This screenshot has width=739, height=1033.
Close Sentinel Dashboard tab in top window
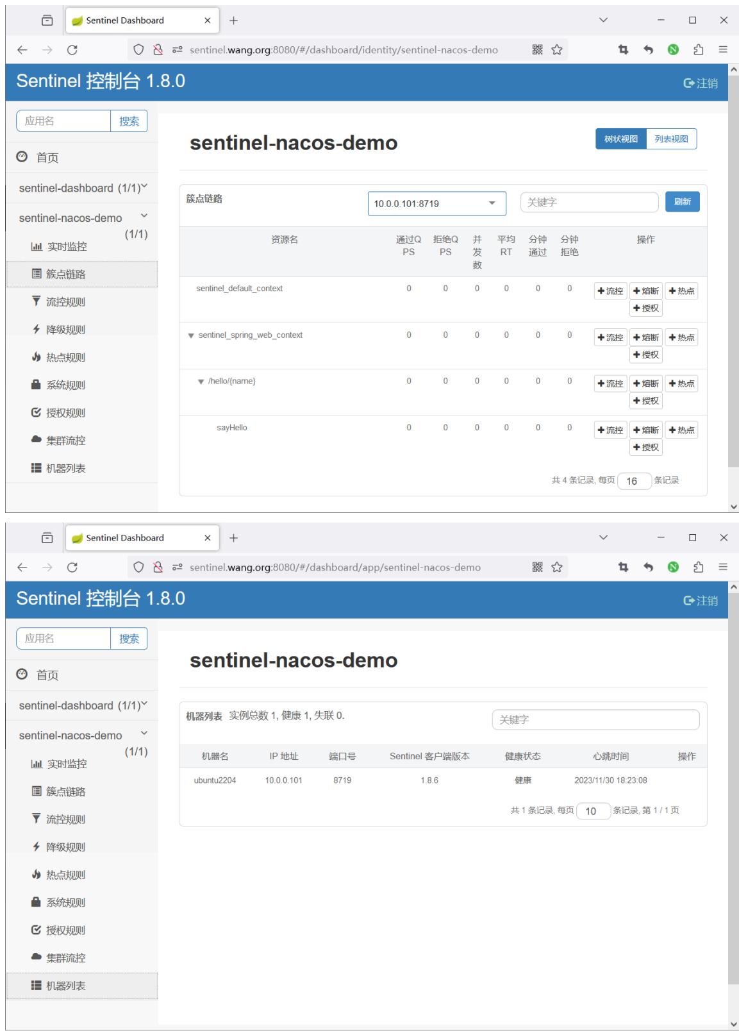207,21
